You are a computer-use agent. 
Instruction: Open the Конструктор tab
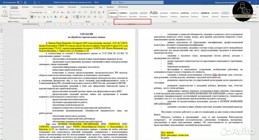(38, 7)
